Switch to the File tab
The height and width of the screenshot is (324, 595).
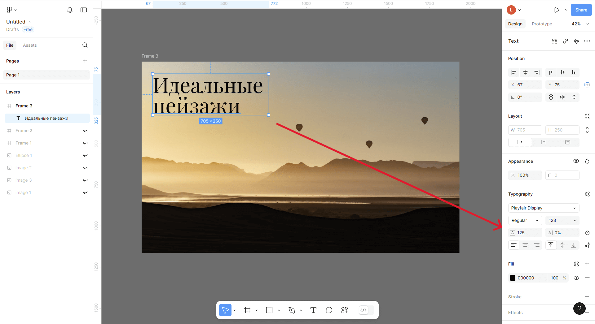pyautogui.click(x=10, y=45)
